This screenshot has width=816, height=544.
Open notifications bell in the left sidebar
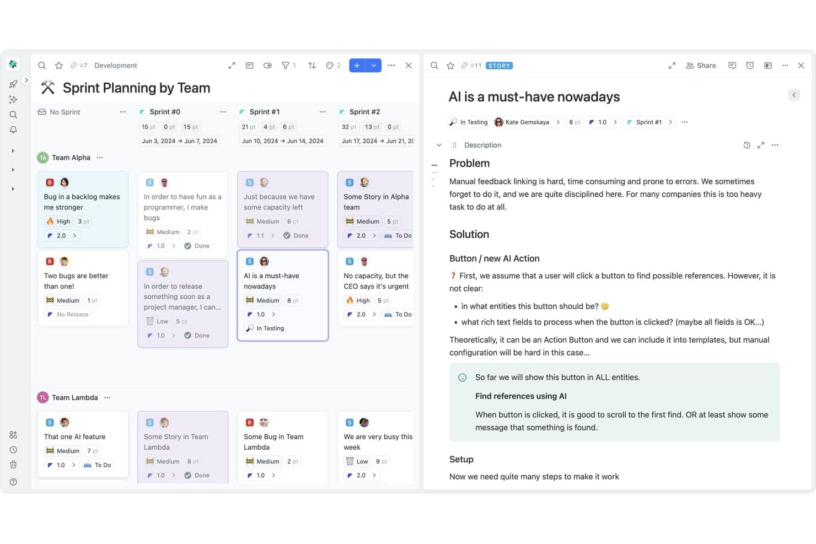pyautogui.click(x=13, y=130)
